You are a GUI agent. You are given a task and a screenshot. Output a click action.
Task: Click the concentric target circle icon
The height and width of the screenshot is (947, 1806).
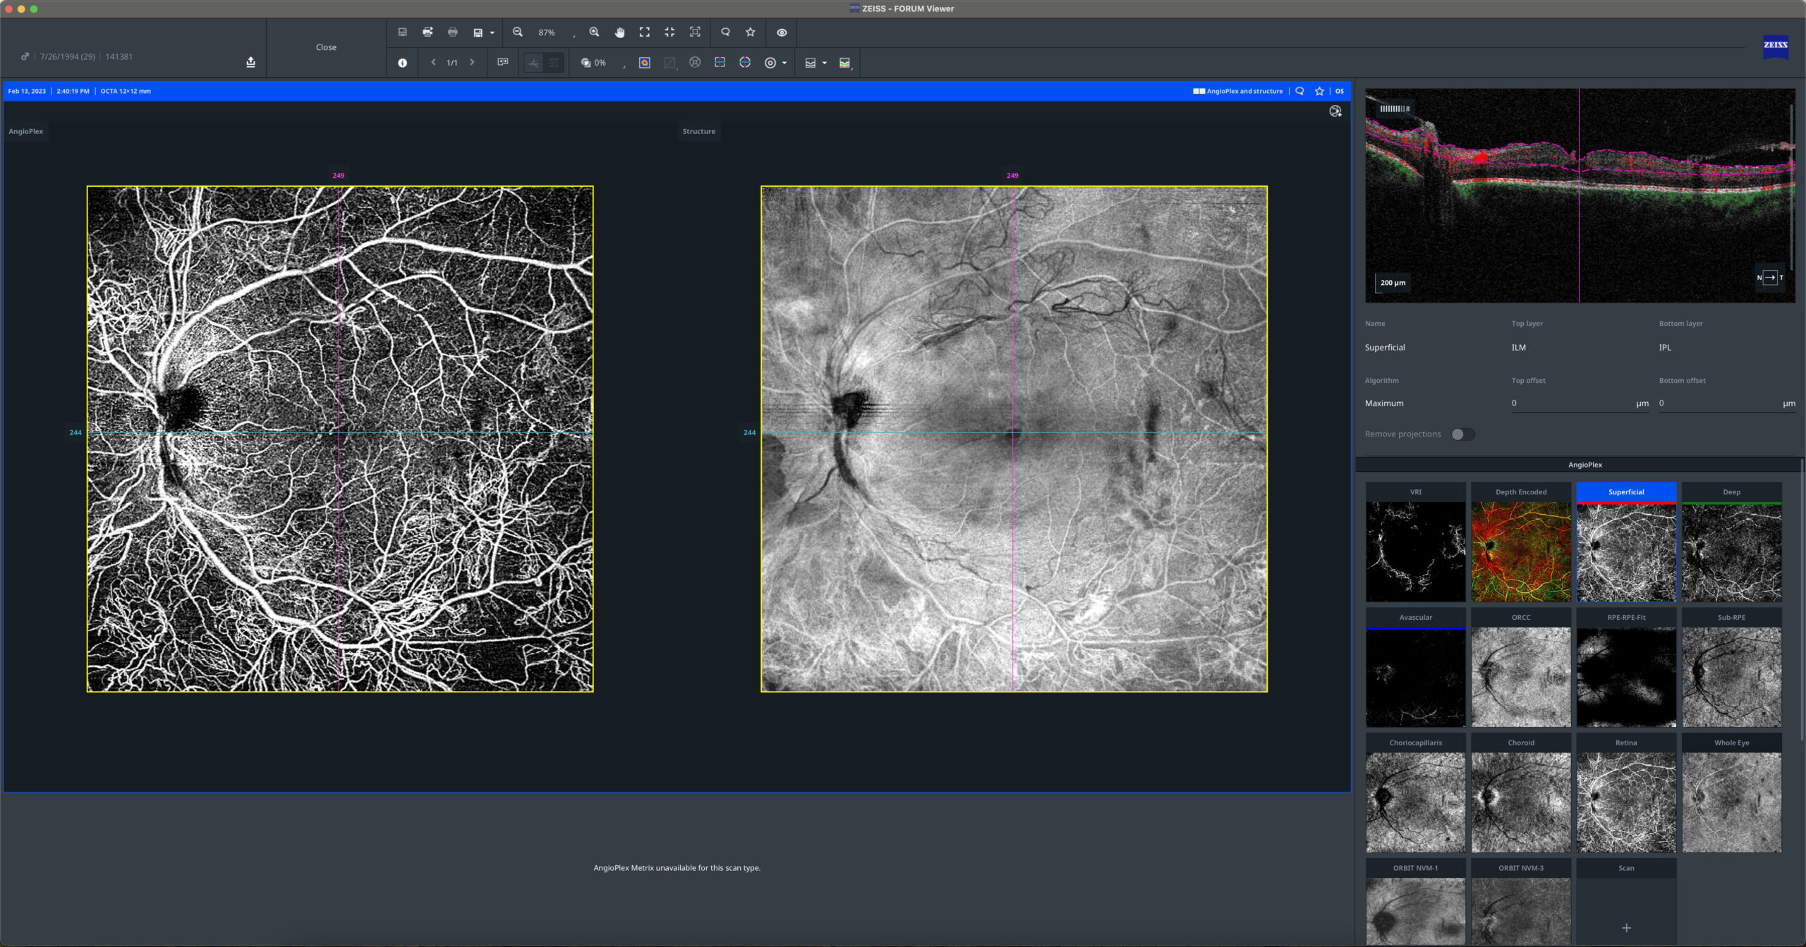click(770, 63)
